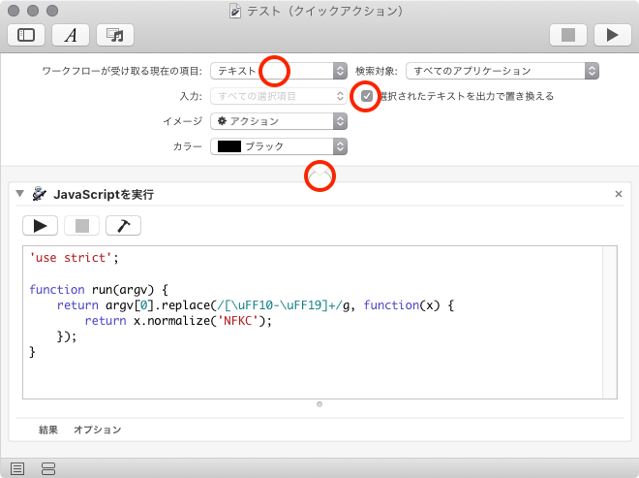The width and height of the screenshot is (639, 478).
Task: Open the ブラック color picker dropdown
Action: 279,146
